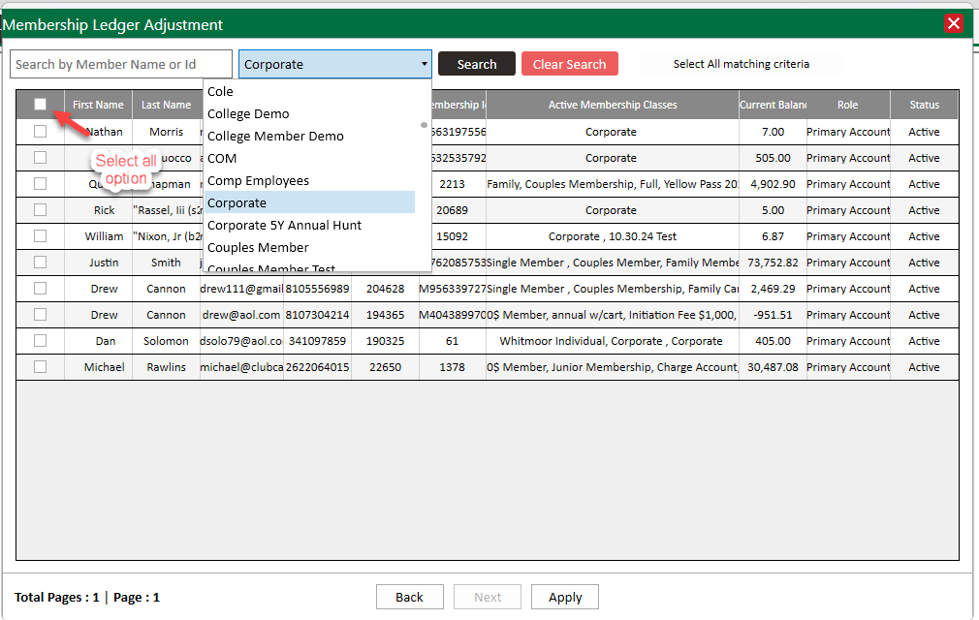Viewport: 979px width, 620px height.
Task: Sort by the Status column header
Action: pos(923,105)
